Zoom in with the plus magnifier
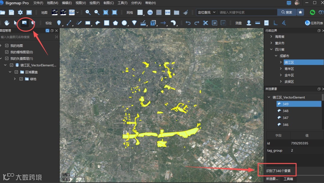 coord(88,12)
